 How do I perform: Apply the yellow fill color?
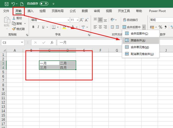tap(64, 27)
